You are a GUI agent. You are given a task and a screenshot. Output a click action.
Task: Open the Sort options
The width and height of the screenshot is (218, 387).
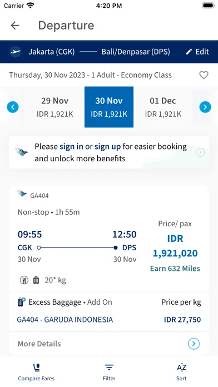pos(181,373)
